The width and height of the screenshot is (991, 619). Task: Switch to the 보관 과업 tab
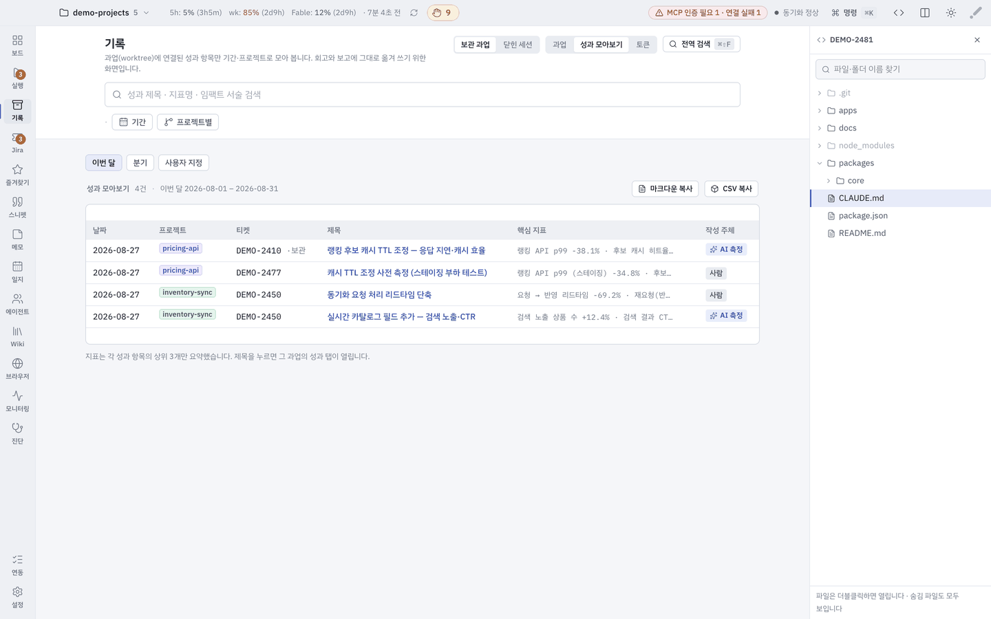(475, 45)
